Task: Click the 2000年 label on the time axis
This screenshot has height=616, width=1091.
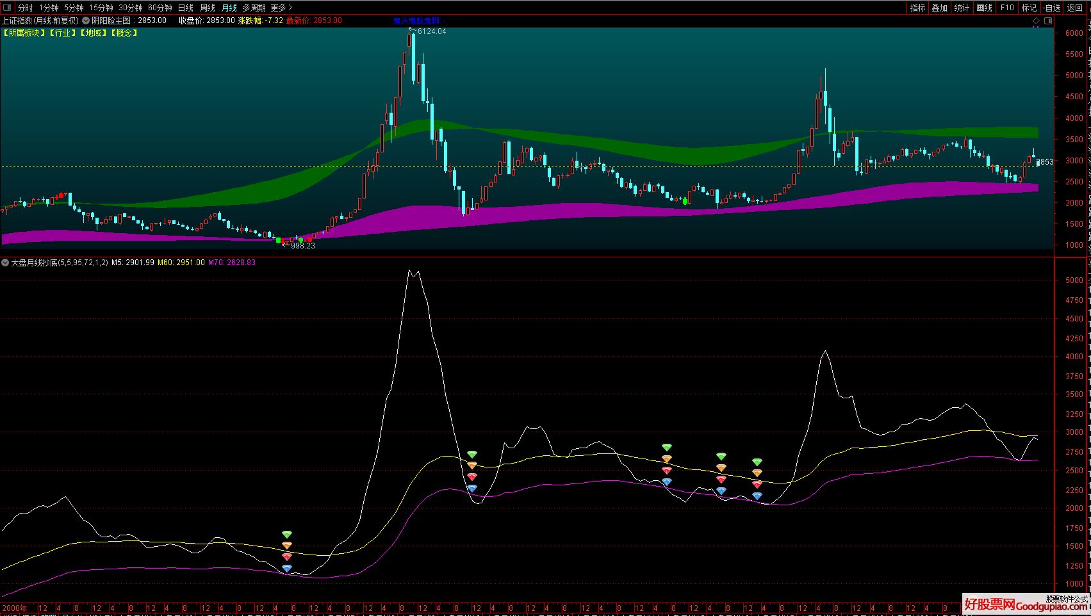Action: coord(14,608)
